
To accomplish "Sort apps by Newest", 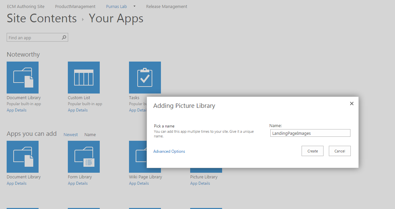I will 70,135.
